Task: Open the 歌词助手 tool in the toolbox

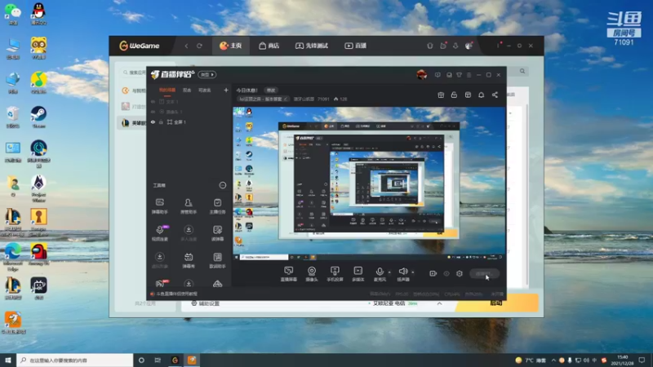Action: [x=217, y=260]
